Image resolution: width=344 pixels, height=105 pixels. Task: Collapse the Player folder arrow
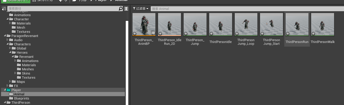5,90
